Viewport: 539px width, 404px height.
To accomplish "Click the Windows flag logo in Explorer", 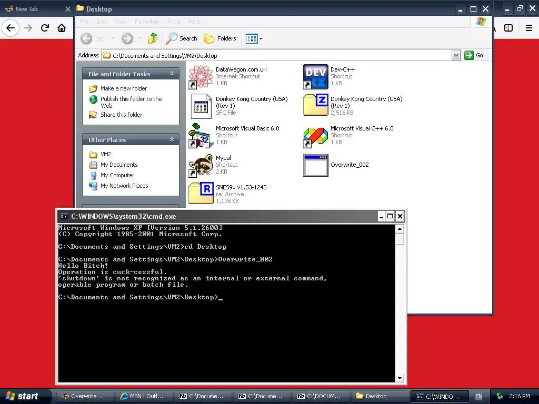I will click(x=481, y=22).
